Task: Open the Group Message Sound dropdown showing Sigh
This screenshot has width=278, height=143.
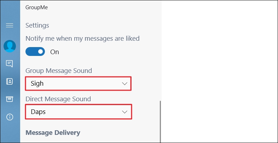Action: pos(78,84)
